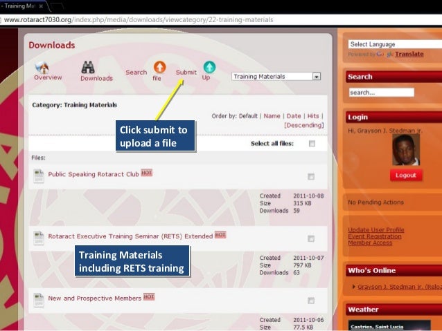Screen dimensions: 442x331
Task: Open Rotaract Executive Training Seminar Extended link
Action: click(x=130, y=236)
